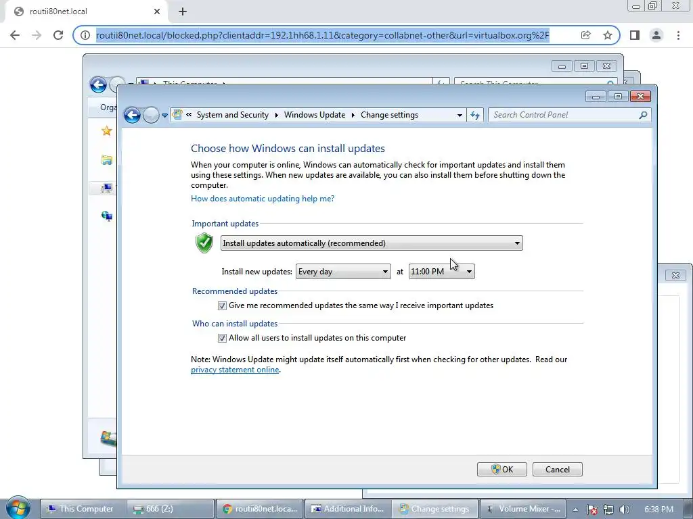693x519 pixels.
Task: Switch to routii80net.loca... Chrome taskbar button
Action: pos(259,509)
